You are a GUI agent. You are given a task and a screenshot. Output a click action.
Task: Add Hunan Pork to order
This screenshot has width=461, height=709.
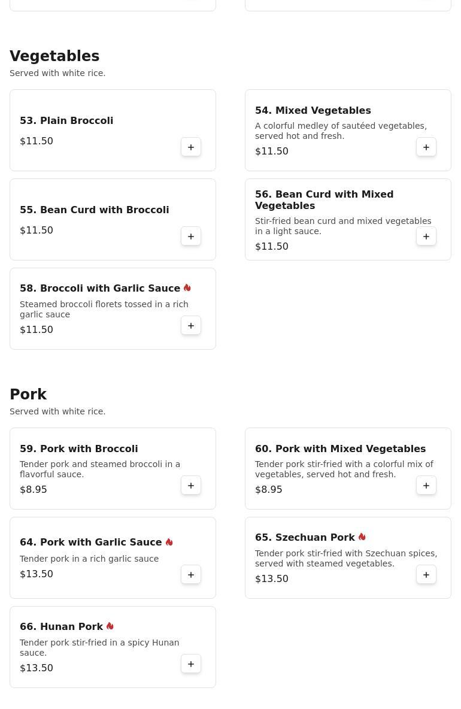[x=191, y=664]
